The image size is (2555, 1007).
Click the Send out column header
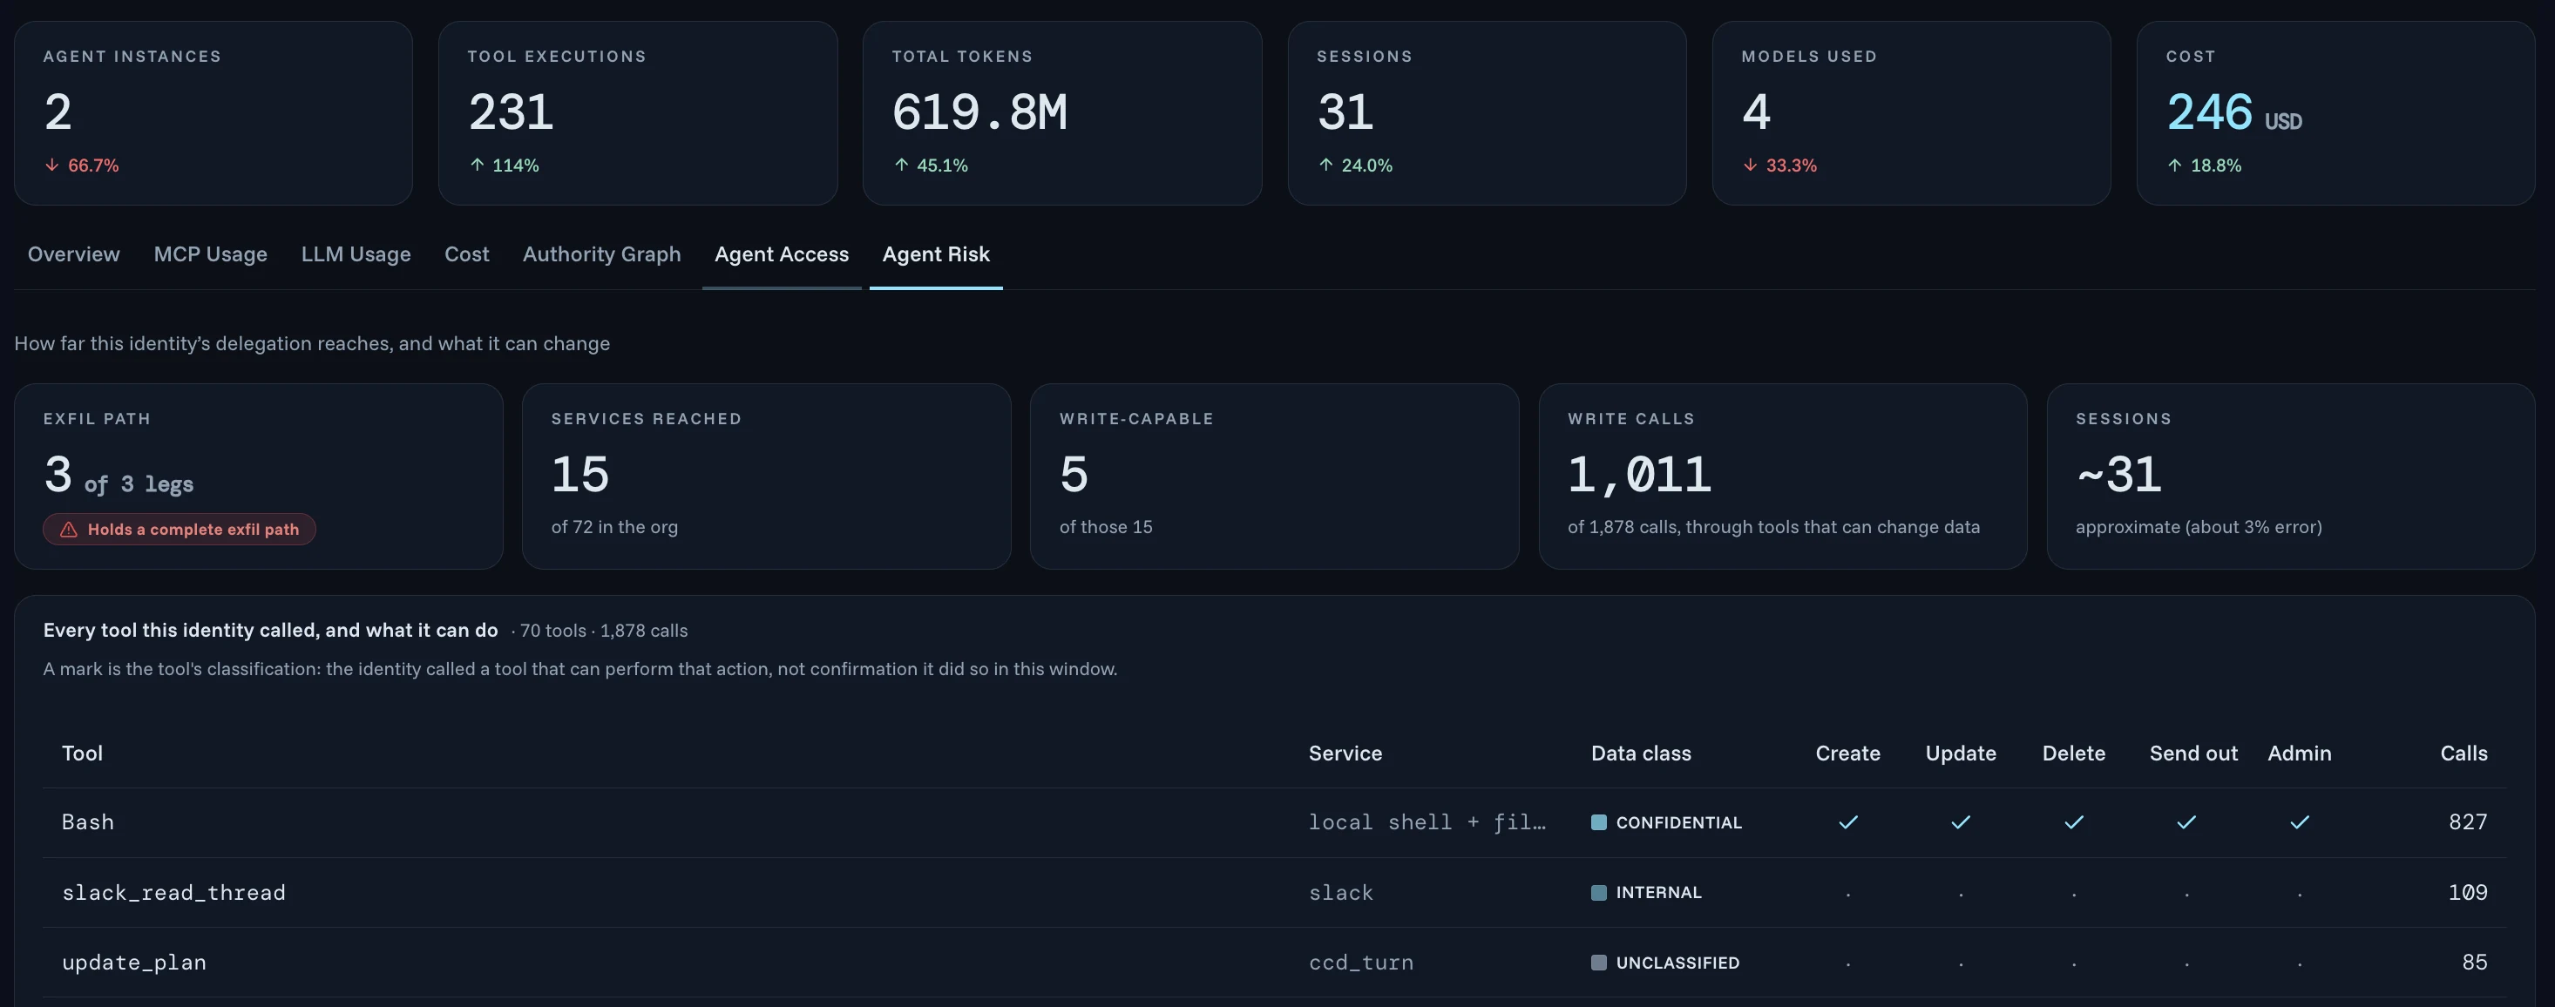2193,754
